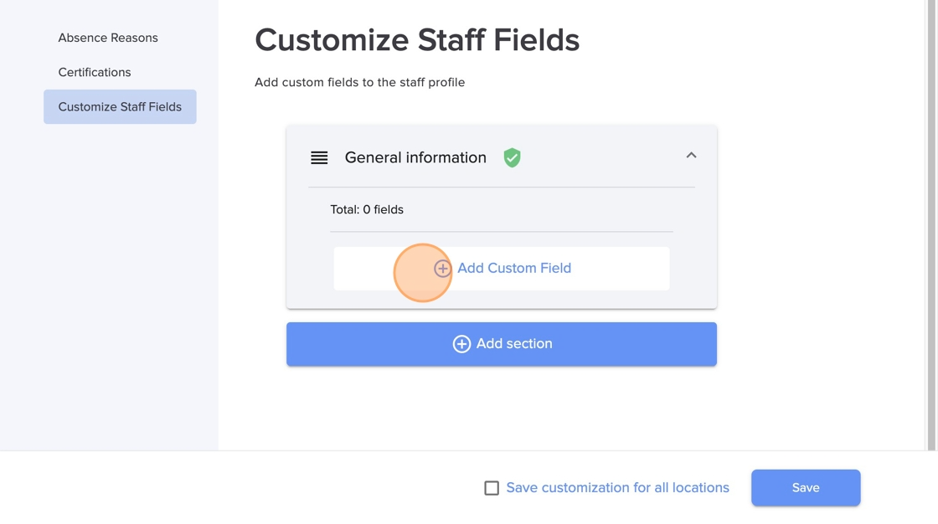Click the Save customization for all locations text
This screenshot has height=524, width=938.
coord(617,488)
